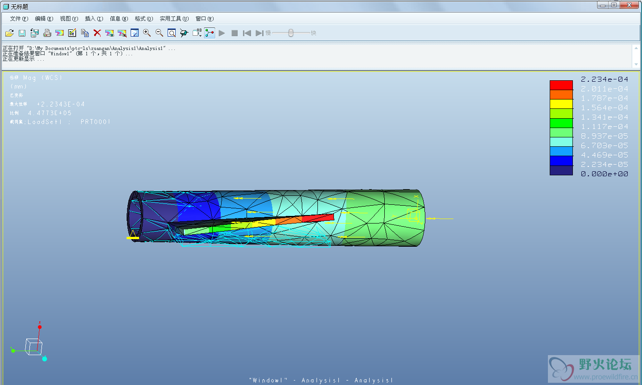Viewport: 642px width, 385px height.
Task: Print the result window
Action: tap(47, 33)
